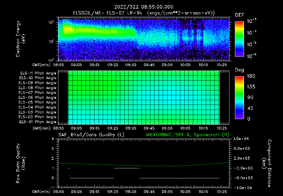Click the data quality line segment at level 1
The height and width of the screenshot is (196, 283).
point(126,168)
